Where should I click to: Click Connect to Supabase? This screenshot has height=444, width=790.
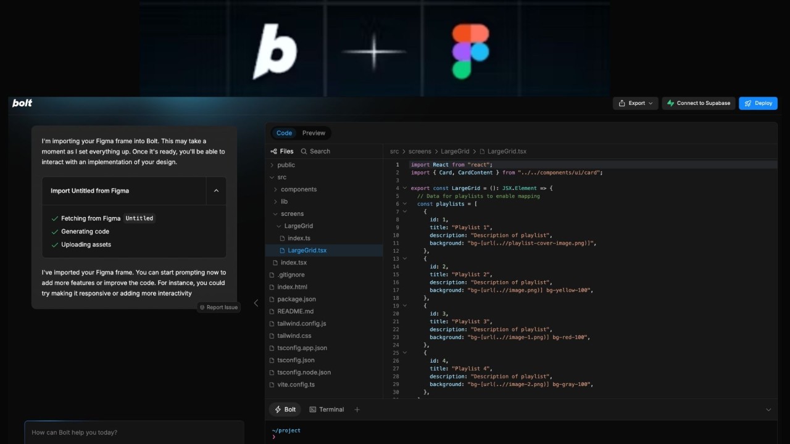pos(698,103)
